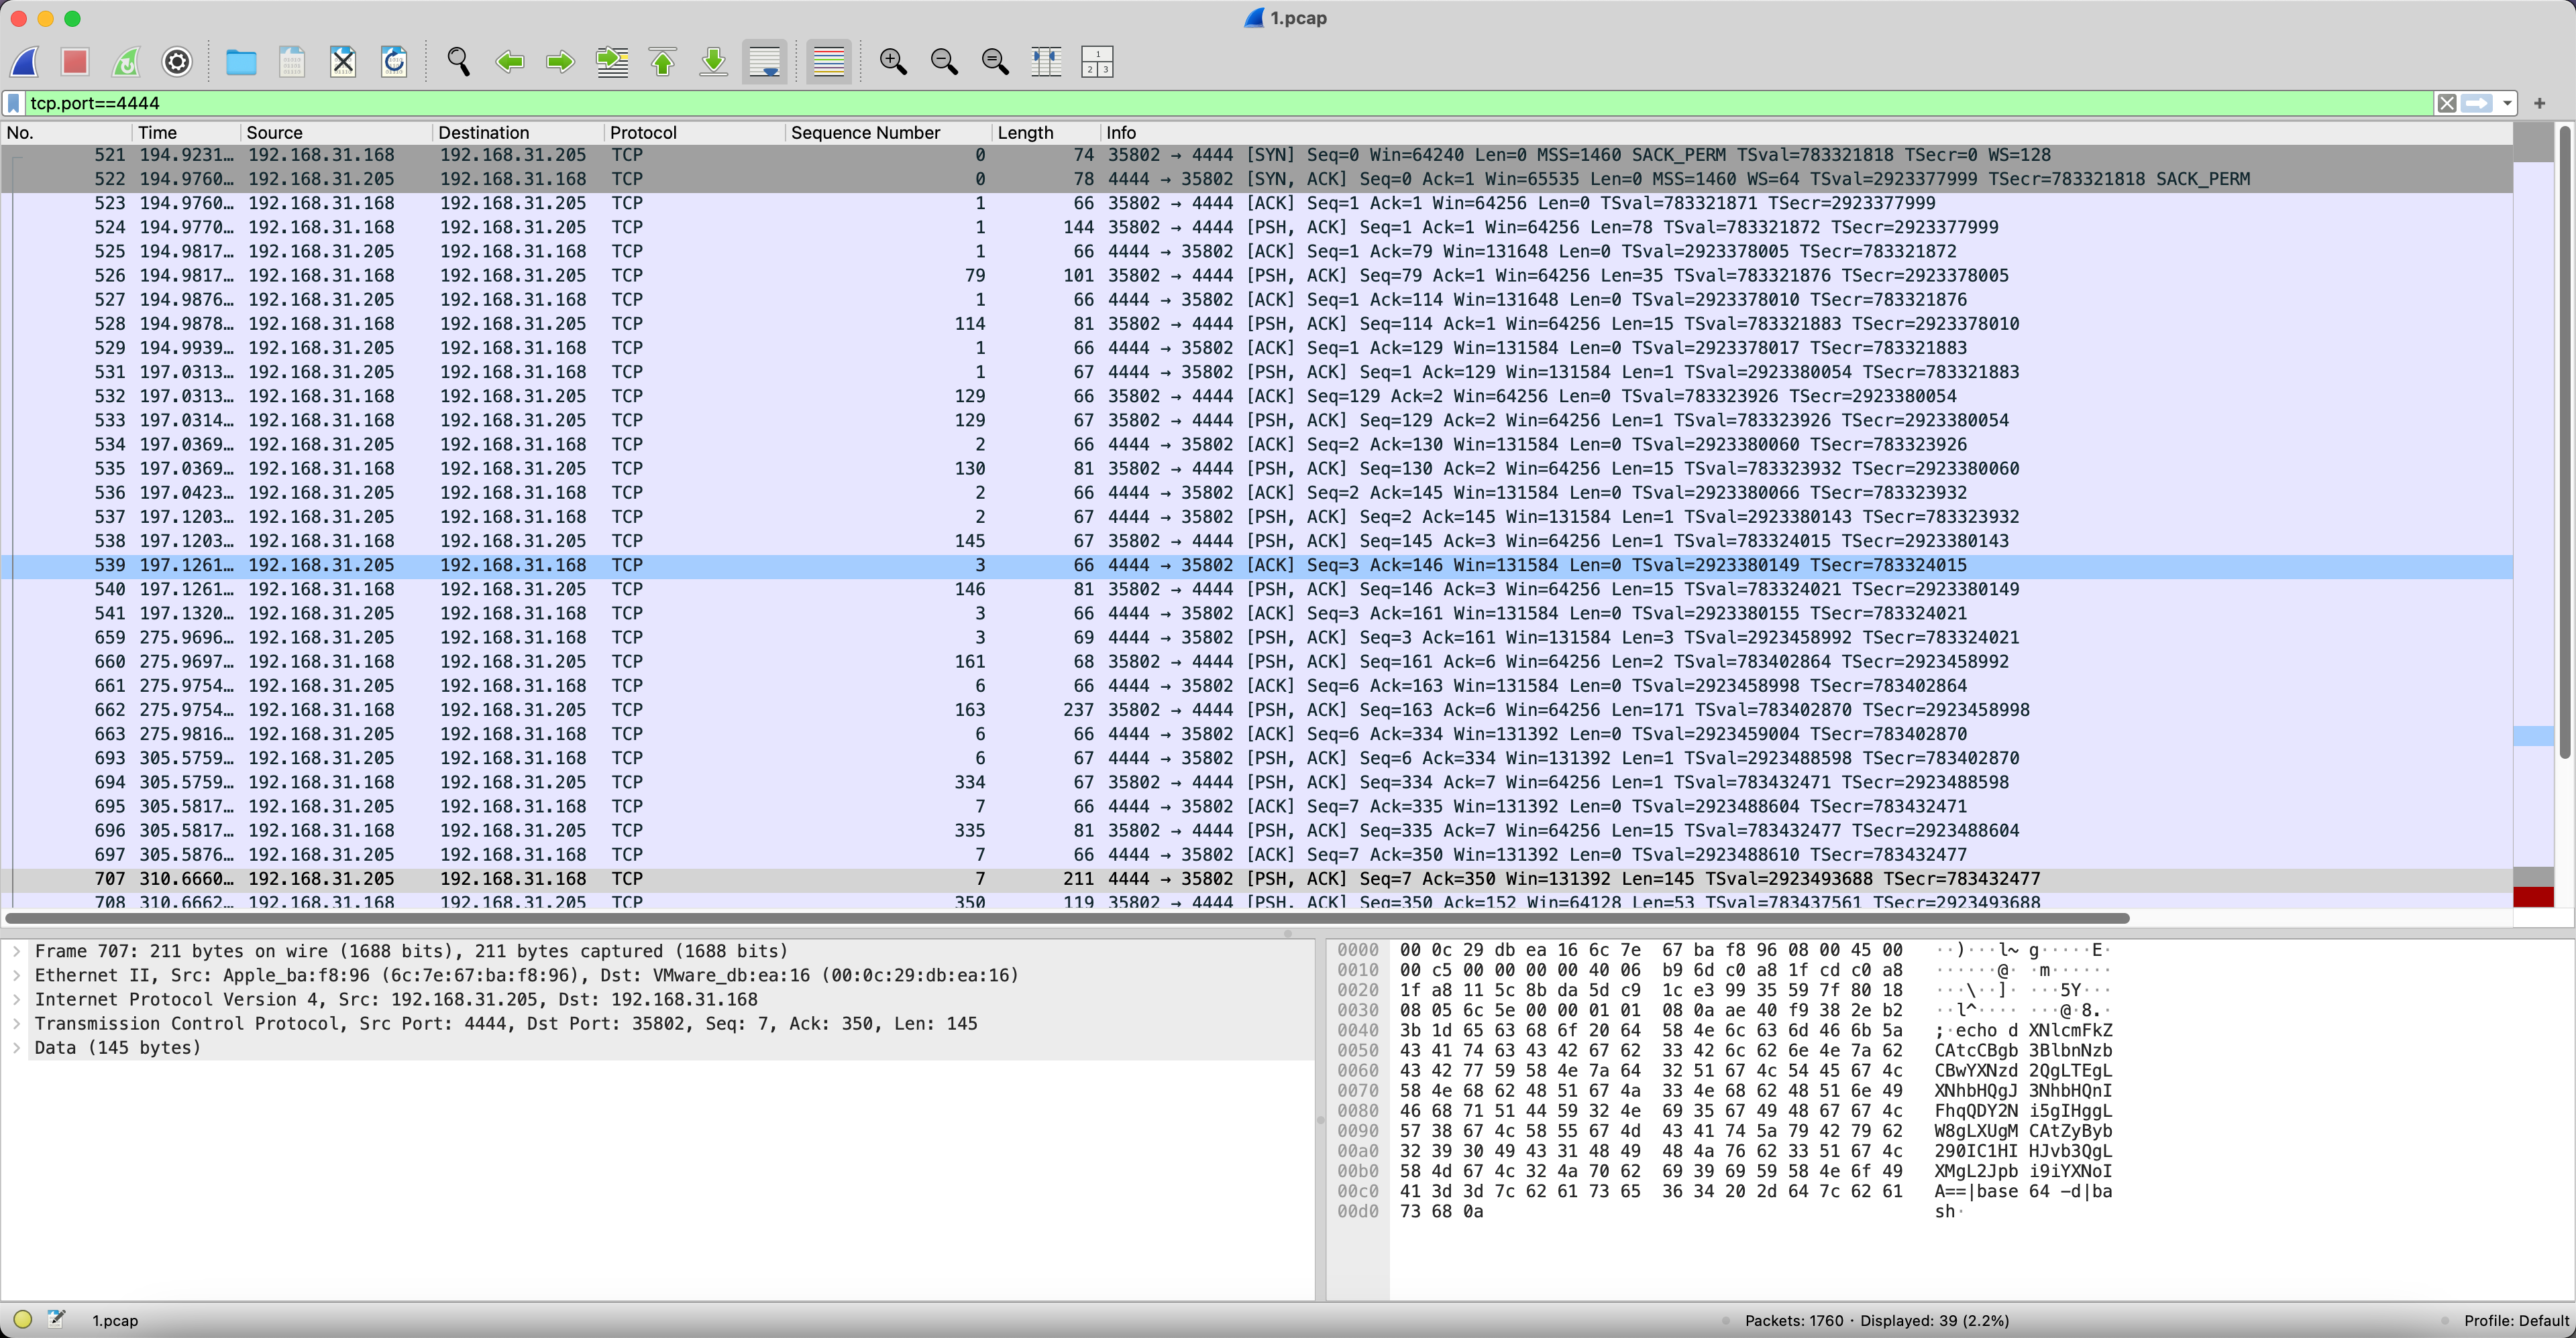This screenshot has width=2576, height=1338.
Task: Sort by the Sequence Number column header
Action: click(x=865, y=133)
